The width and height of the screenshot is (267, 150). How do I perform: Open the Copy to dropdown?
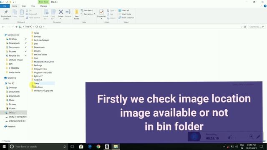point(53,14)
